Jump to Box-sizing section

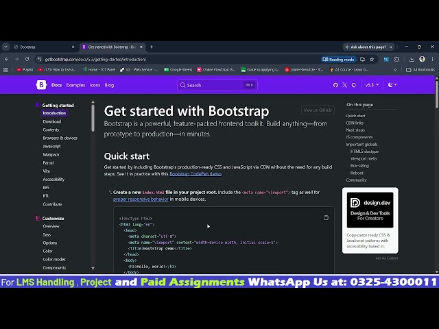[359, 166]
